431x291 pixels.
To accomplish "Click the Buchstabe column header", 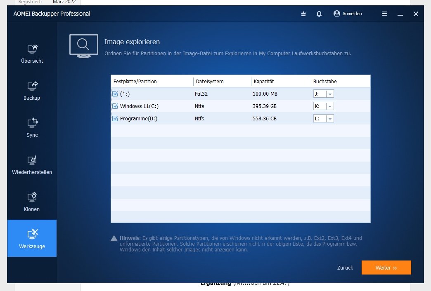I will (x=340, y=82).
